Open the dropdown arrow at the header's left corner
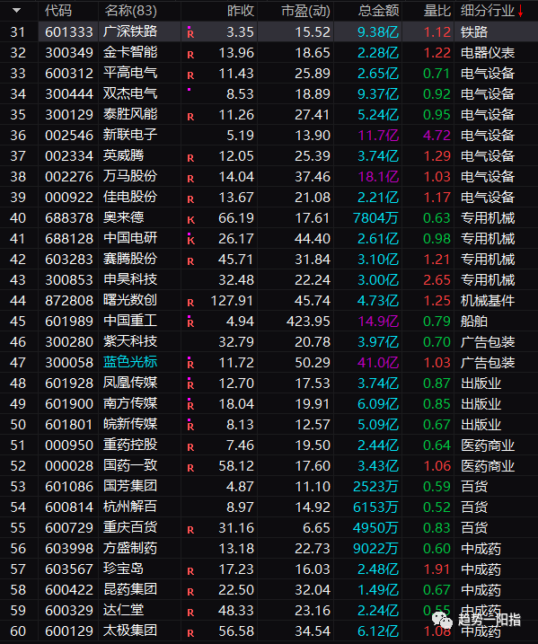The image size is (538, 644). (16, 10)
